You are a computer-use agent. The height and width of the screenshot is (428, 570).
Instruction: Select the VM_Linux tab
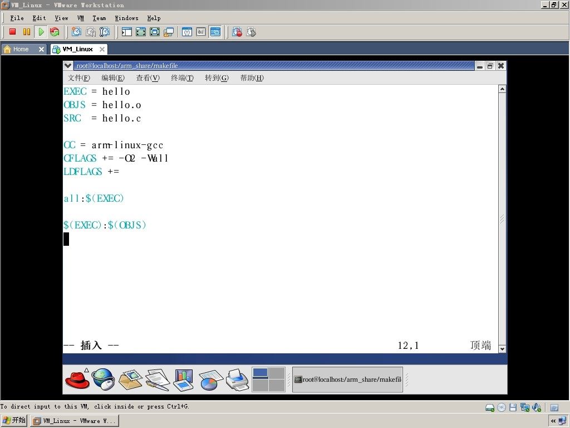77,49
